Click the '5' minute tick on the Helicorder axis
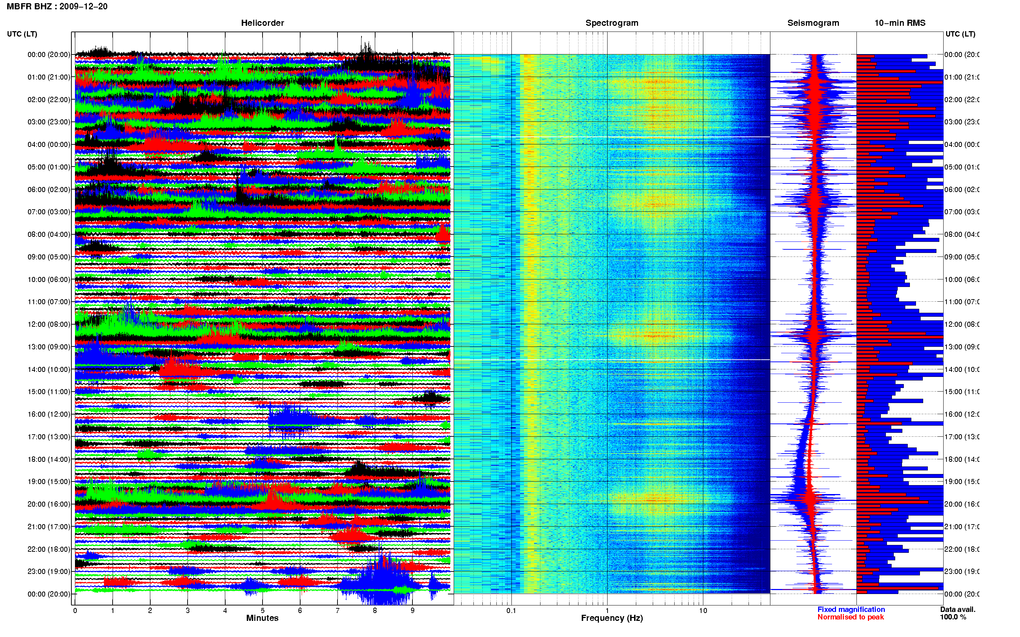Screen dimensions: 1020x637 [x=262, y=610]
